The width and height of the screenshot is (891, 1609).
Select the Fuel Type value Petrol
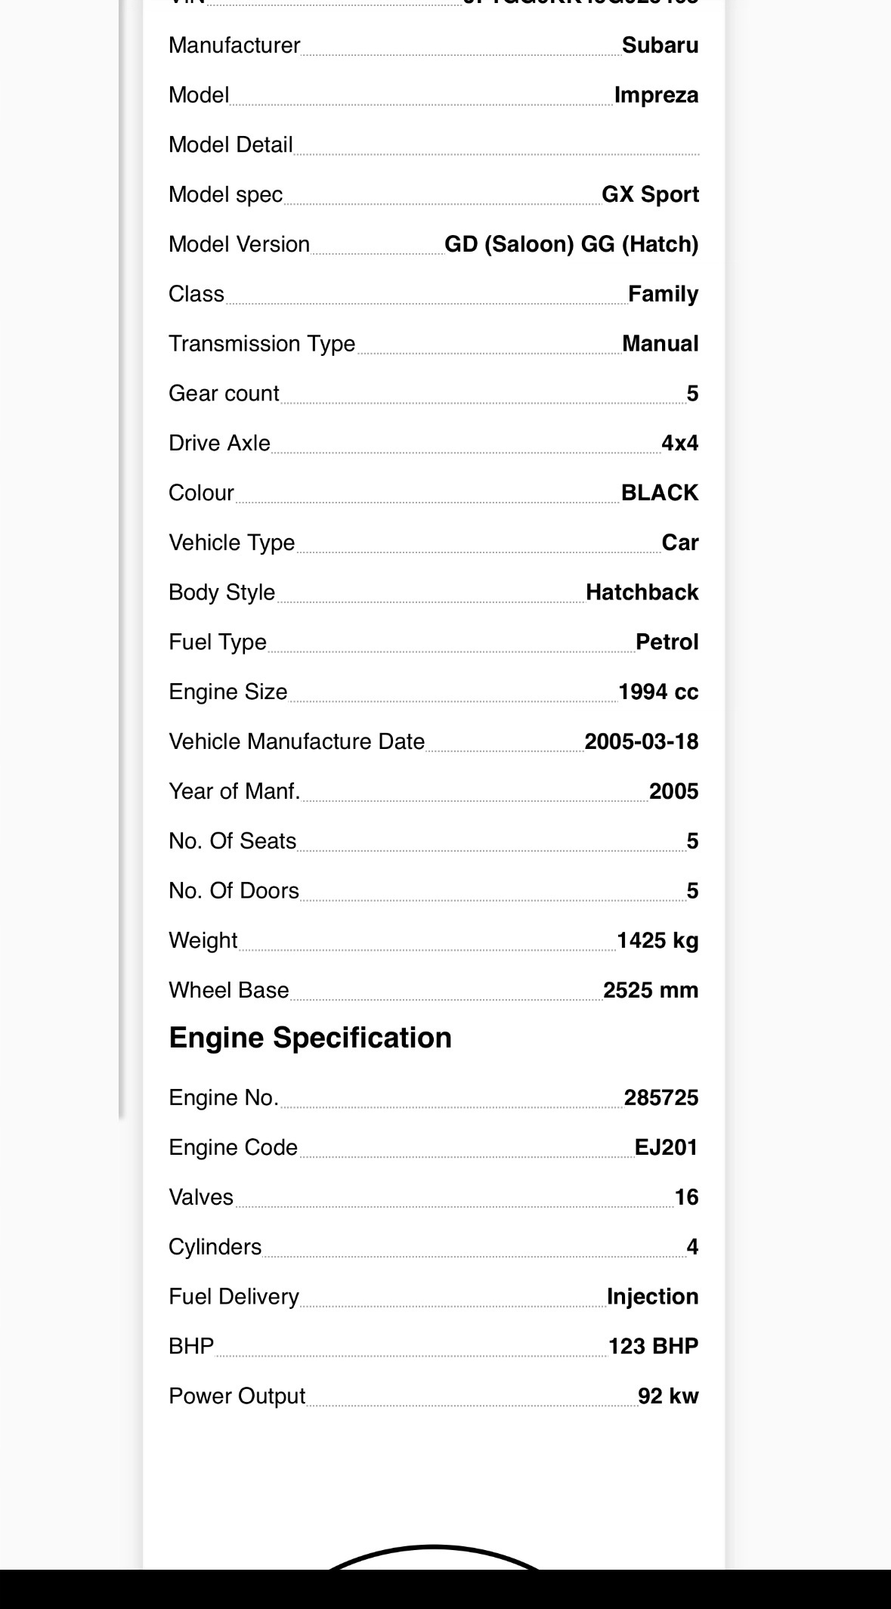(667, 642)
